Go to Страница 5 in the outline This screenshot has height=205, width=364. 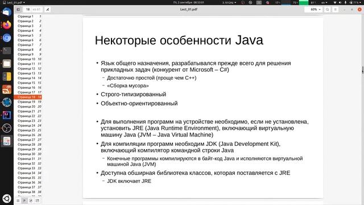pos(28,35)
